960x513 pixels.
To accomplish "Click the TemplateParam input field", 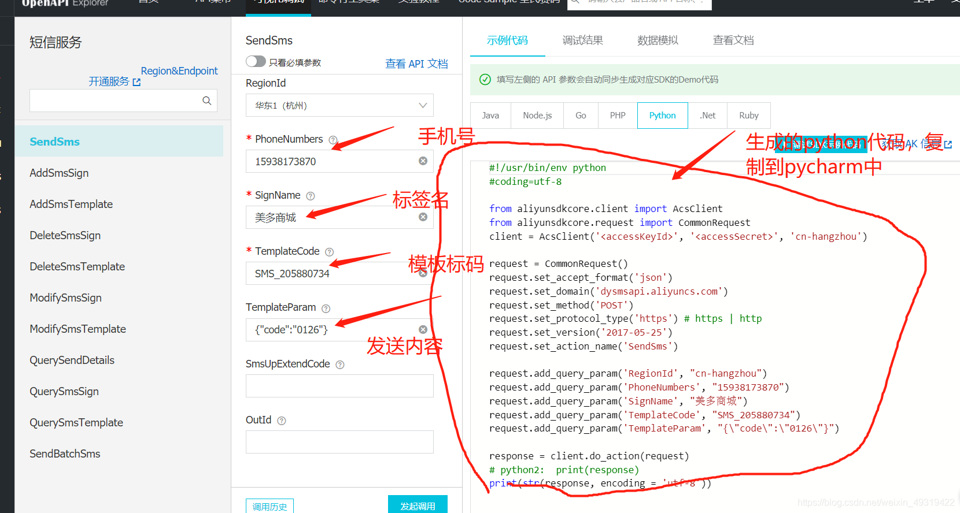I will click(339, 329).
